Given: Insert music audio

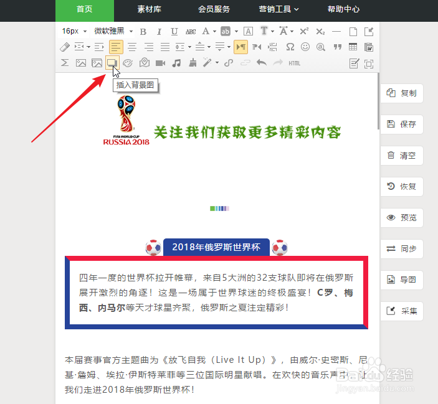Looking at the screenshot, I should click(176, 63).
